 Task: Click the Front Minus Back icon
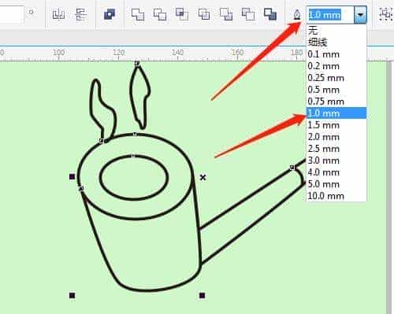[226, 14]
